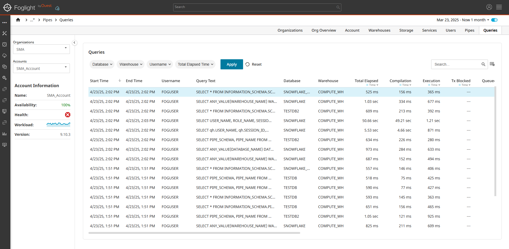Go to home via breadcrumb house icon
Viewport: 509px width, 249px height.
click(18, 20)
